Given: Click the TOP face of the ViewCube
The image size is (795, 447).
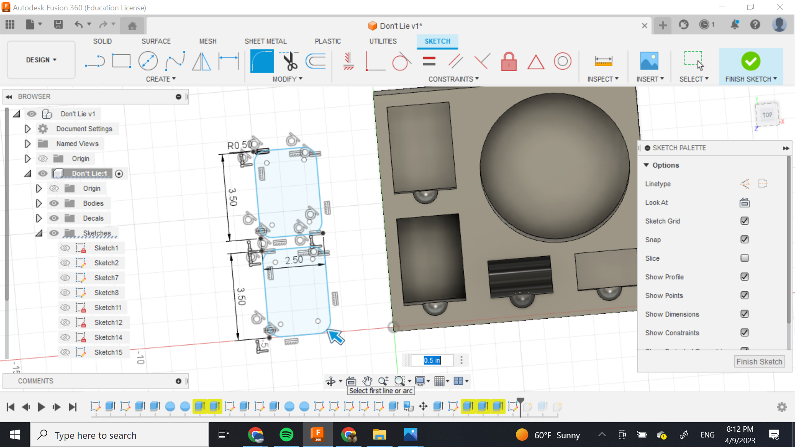Looking at the screenshot, I should point(767,115).
